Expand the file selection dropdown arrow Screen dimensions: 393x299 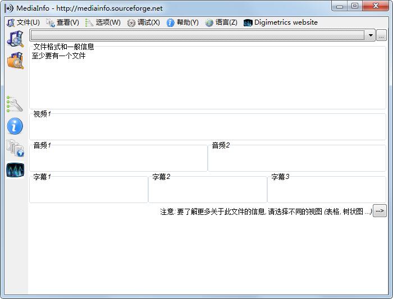click(371, 35)
